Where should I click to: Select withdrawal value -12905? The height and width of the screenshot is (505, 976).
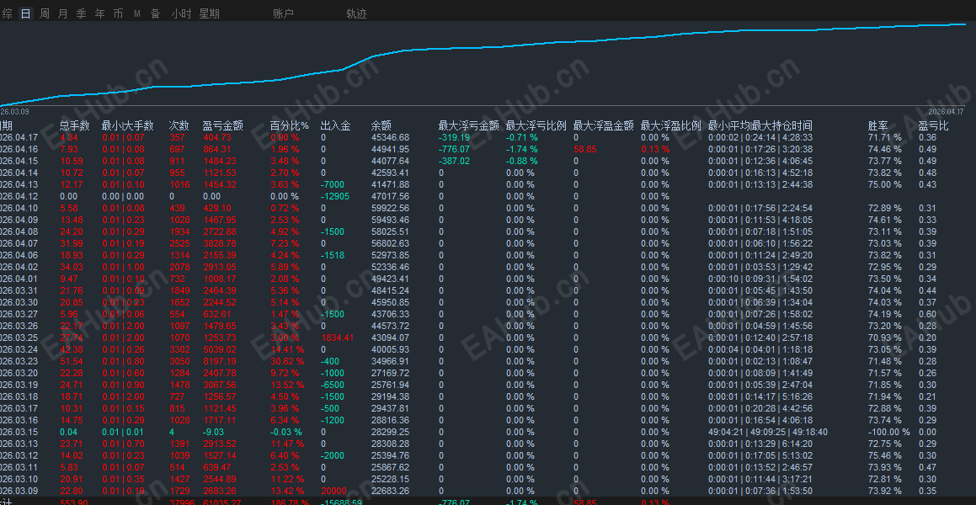click(x=334, y=196)
